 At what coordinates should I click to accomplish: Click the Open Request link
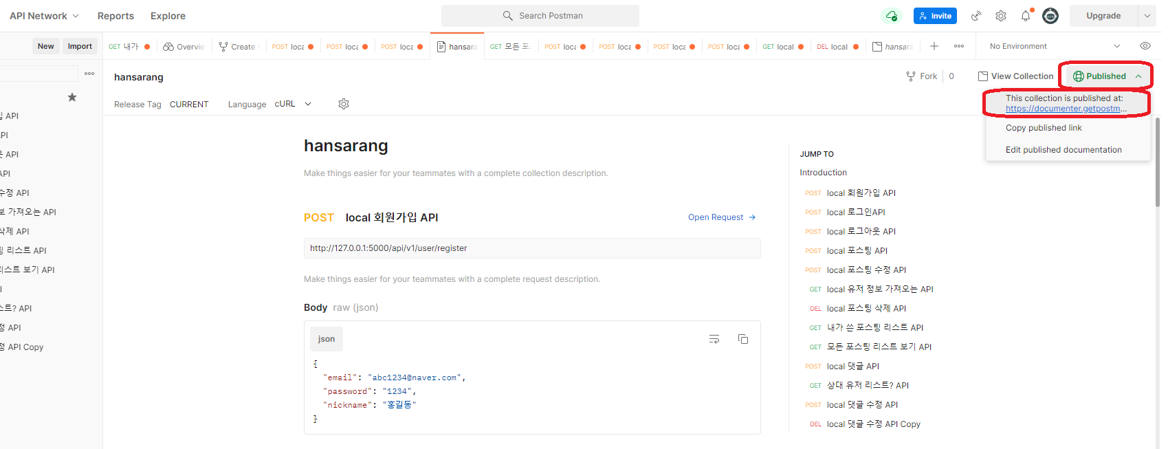pos(722,217)
